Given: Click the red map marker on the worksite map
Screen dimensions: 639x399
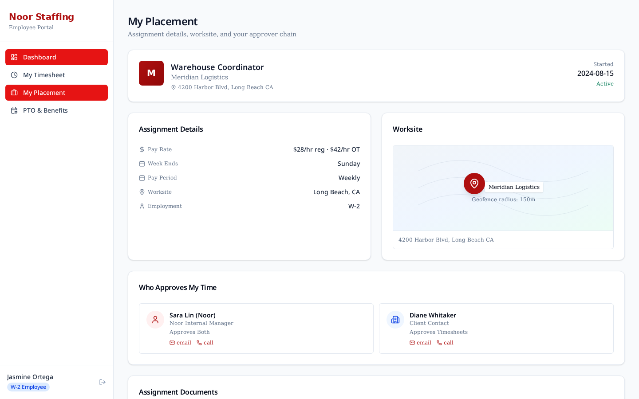Looking at the screenshot, I should click(474, 184).
